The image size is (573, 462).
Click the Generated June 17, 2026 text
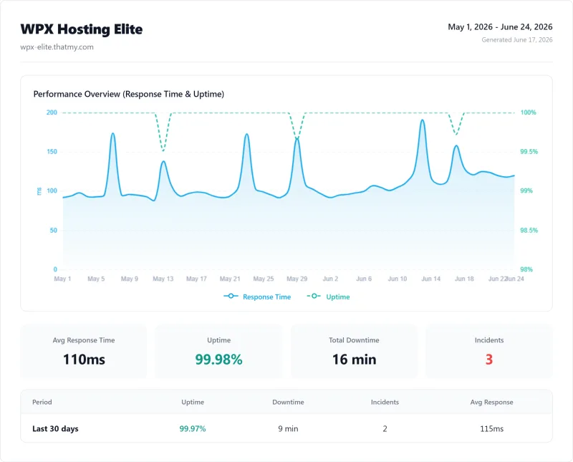point(516,40)
